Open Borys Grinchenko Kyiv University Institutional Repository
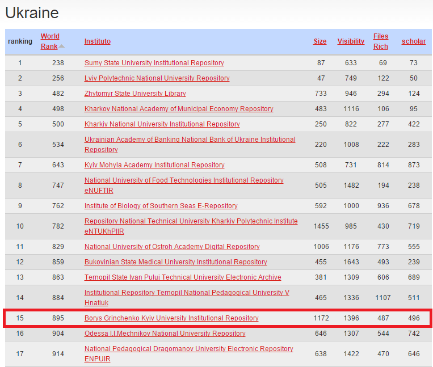 [171, 318]
